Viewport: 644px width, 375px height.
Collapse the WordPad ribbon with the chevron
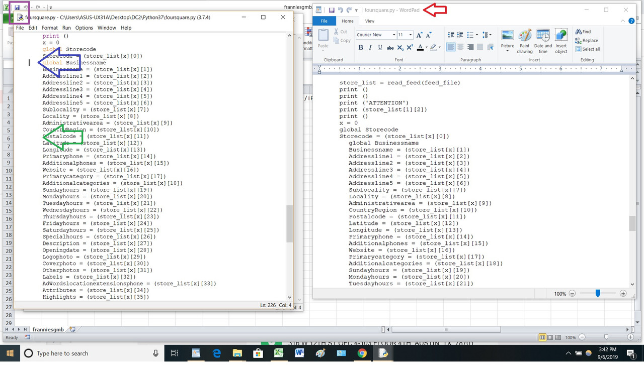pos(623,21)
